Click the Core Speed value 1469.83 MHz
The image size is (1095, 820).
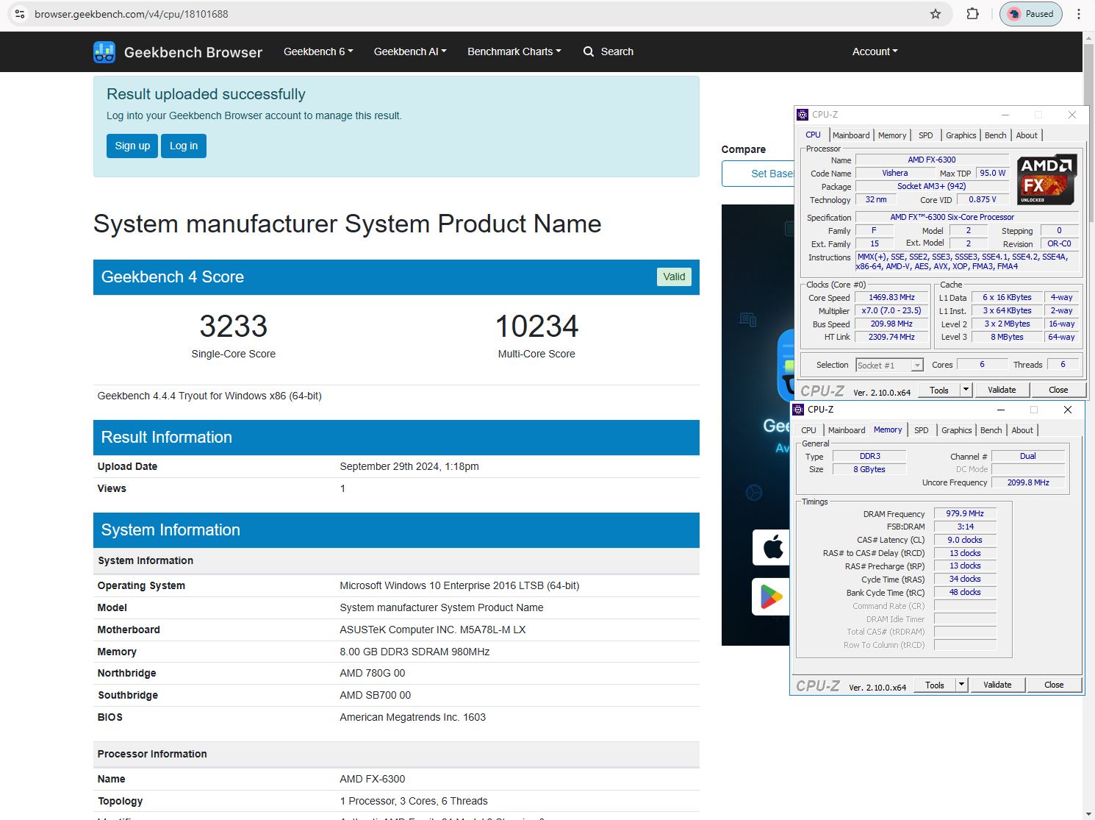891,298
